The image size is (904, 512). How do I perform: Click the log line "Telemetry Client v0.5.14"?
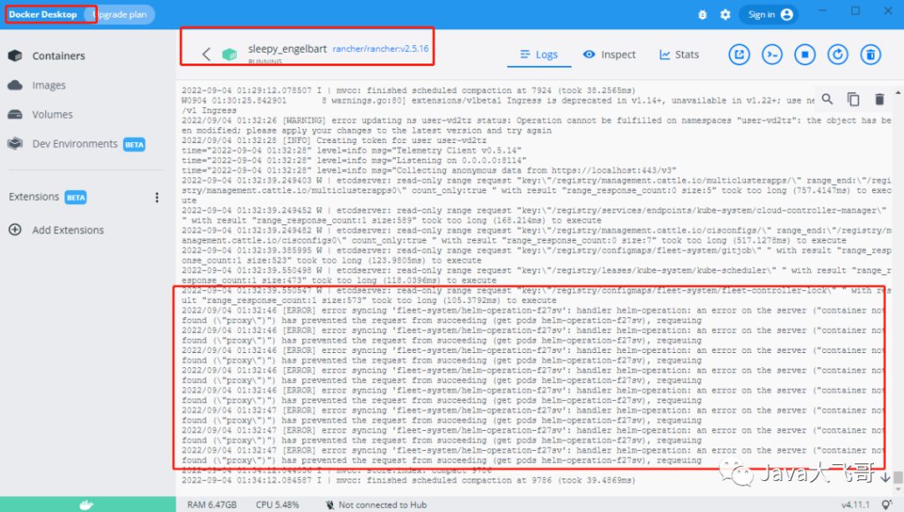pos(352,151)
